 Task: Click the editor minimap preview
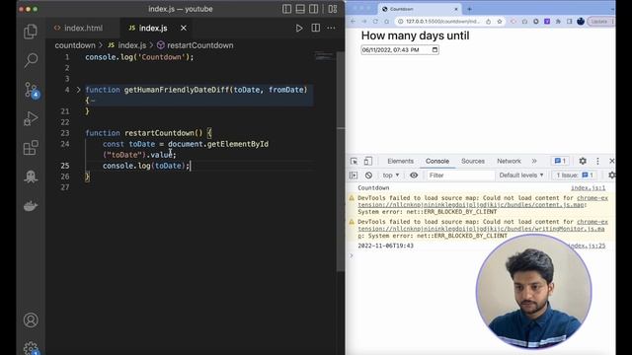pos(325,56)
